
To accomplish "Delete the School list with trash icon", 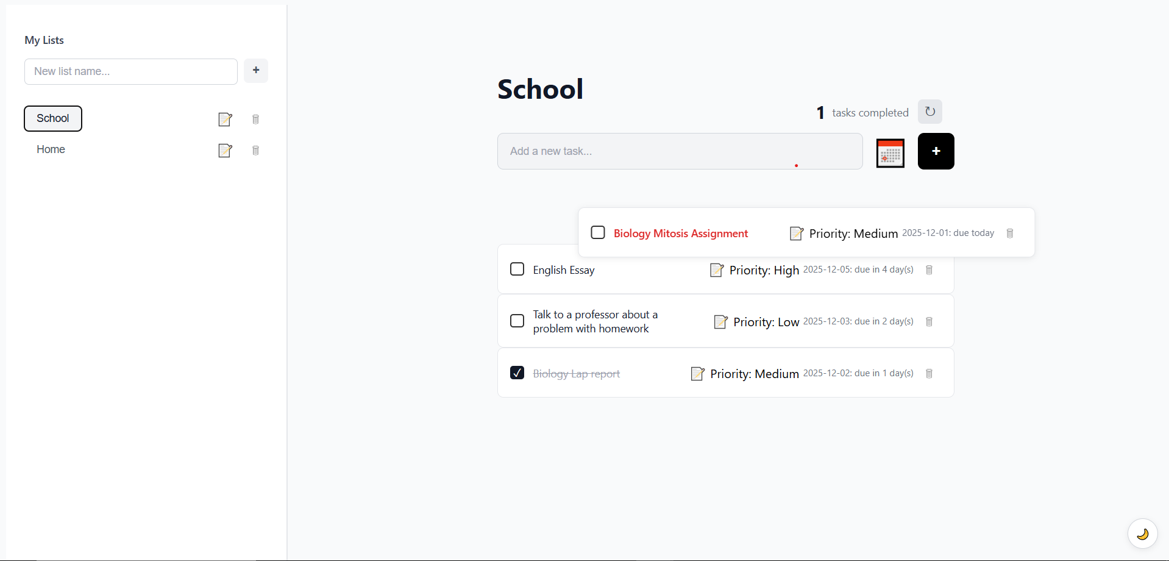I will [x=256, y=120].
